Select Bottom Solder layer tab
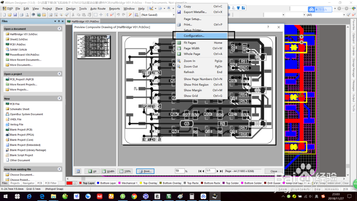 pos(251,183)
